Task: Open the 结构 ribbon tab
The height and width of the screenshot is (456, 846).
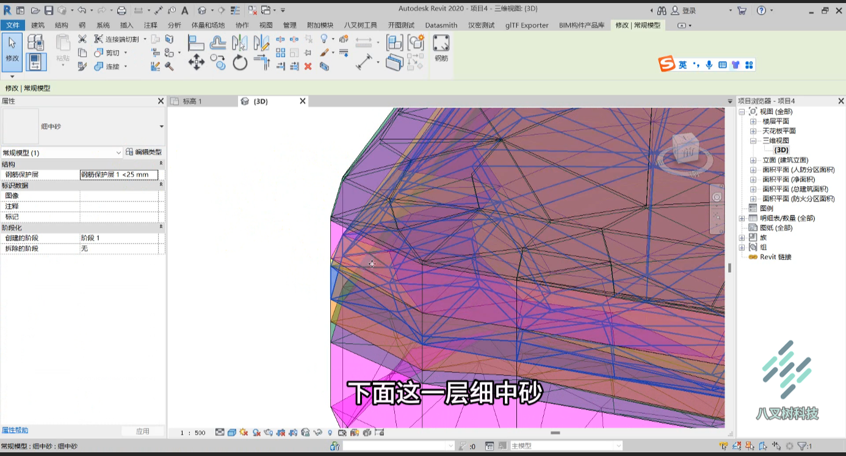Action: click(62, 25)
